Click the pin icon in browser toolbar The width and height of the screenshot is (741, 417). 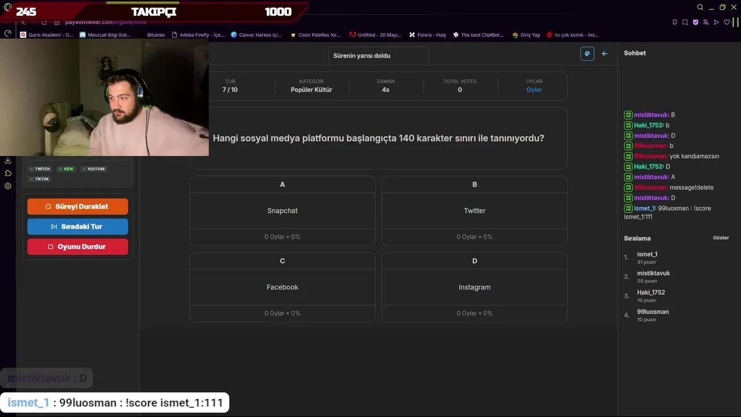coord(674,22)
